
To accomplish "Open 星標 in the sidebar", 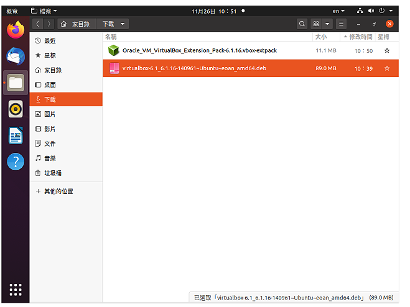I will click(66, 55).
